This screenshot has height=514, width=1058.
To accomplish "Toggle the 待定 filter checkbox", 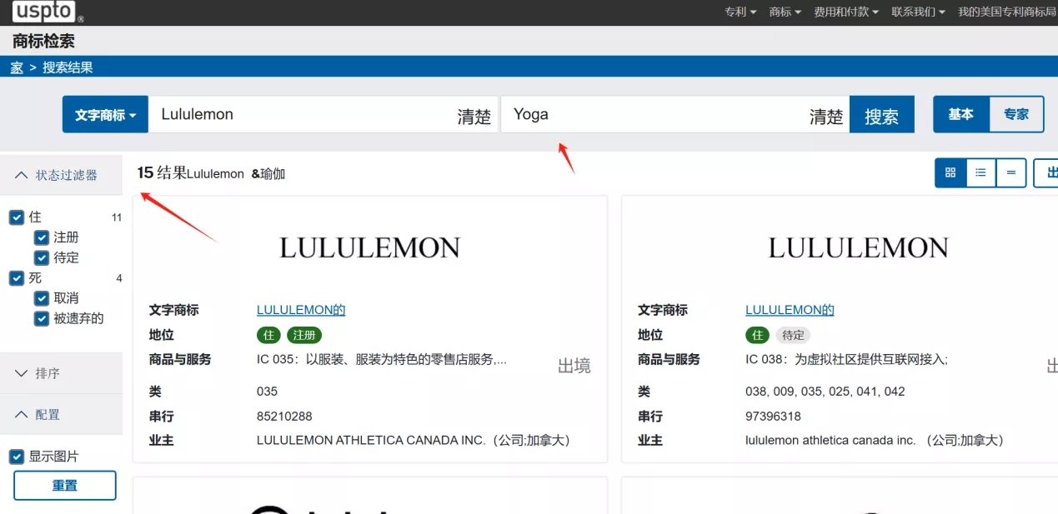I will (42, 257).
